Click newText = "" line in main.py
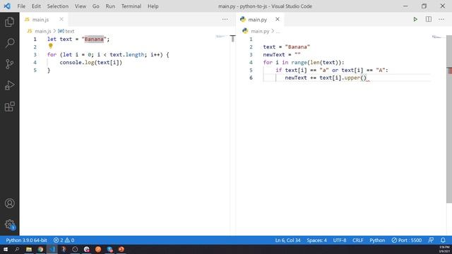The height and width of the screenshot is (254, 452). [282, 55]
